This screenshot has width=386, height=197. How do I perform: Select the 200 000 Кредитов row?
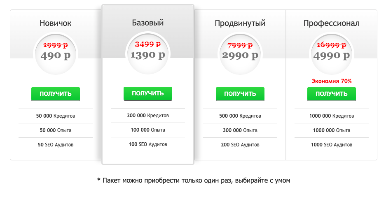[x=148, y=116]
